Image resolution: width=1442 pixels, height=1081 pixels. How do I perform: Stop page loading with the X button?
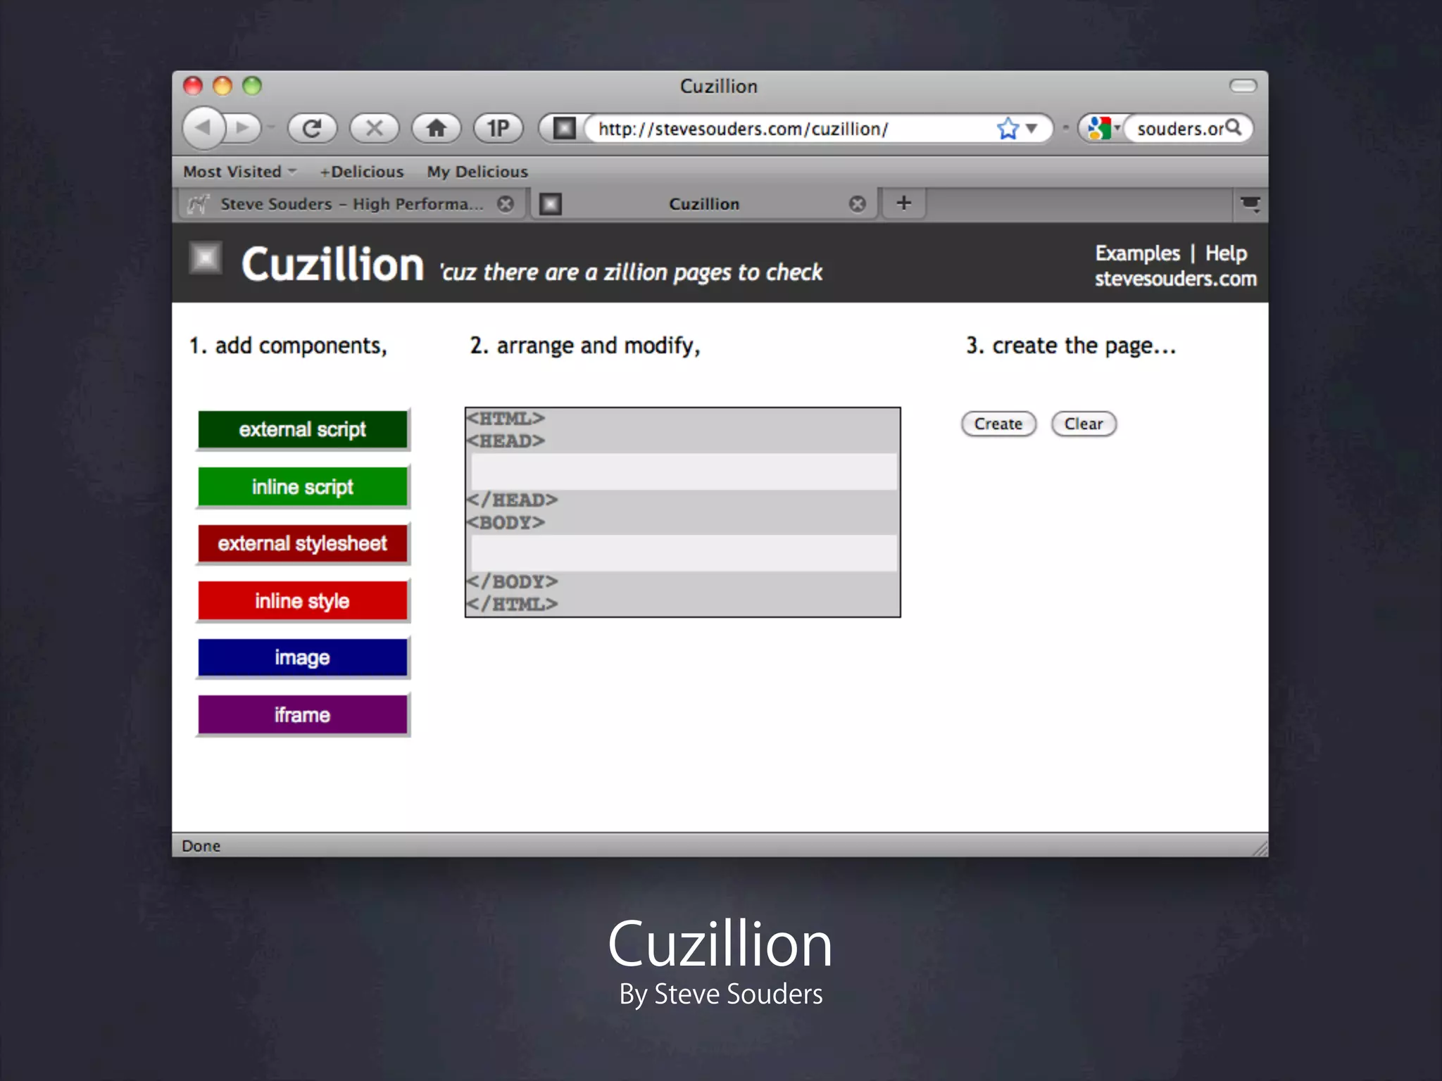tap(375, 128)
